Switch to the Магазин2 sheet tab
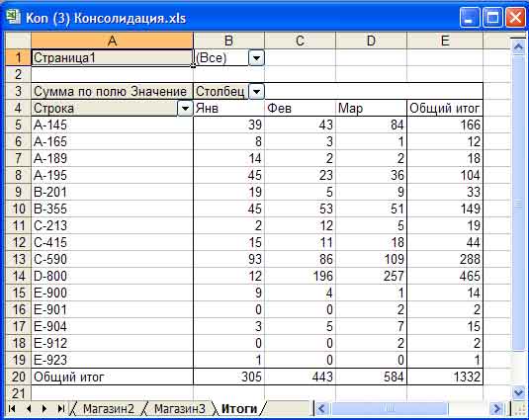 pyautogui.click(x=109, y=408)
